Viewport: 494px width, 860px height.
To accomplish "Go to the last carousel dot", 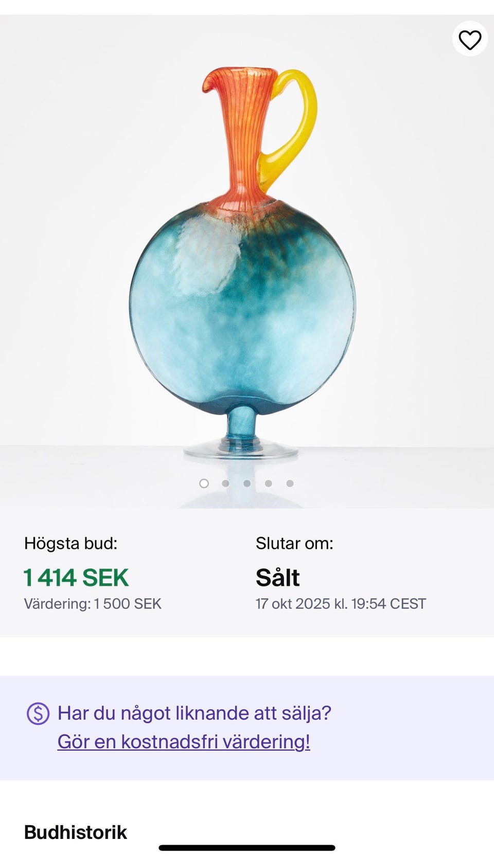I will point(290,483).
